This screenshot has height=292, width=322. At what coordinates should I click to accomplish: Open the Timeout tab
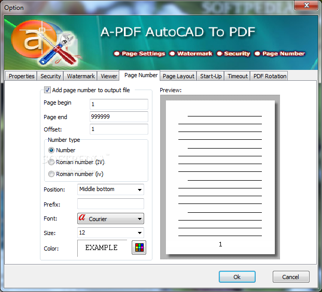pyautogui.click(x=237, y=76)
